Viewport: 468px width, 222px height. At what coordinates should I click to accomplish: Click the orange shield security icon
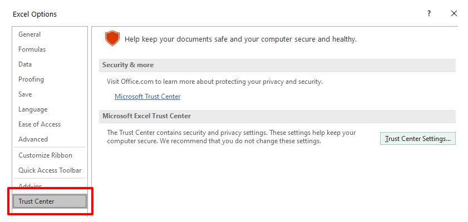point(112,39)
